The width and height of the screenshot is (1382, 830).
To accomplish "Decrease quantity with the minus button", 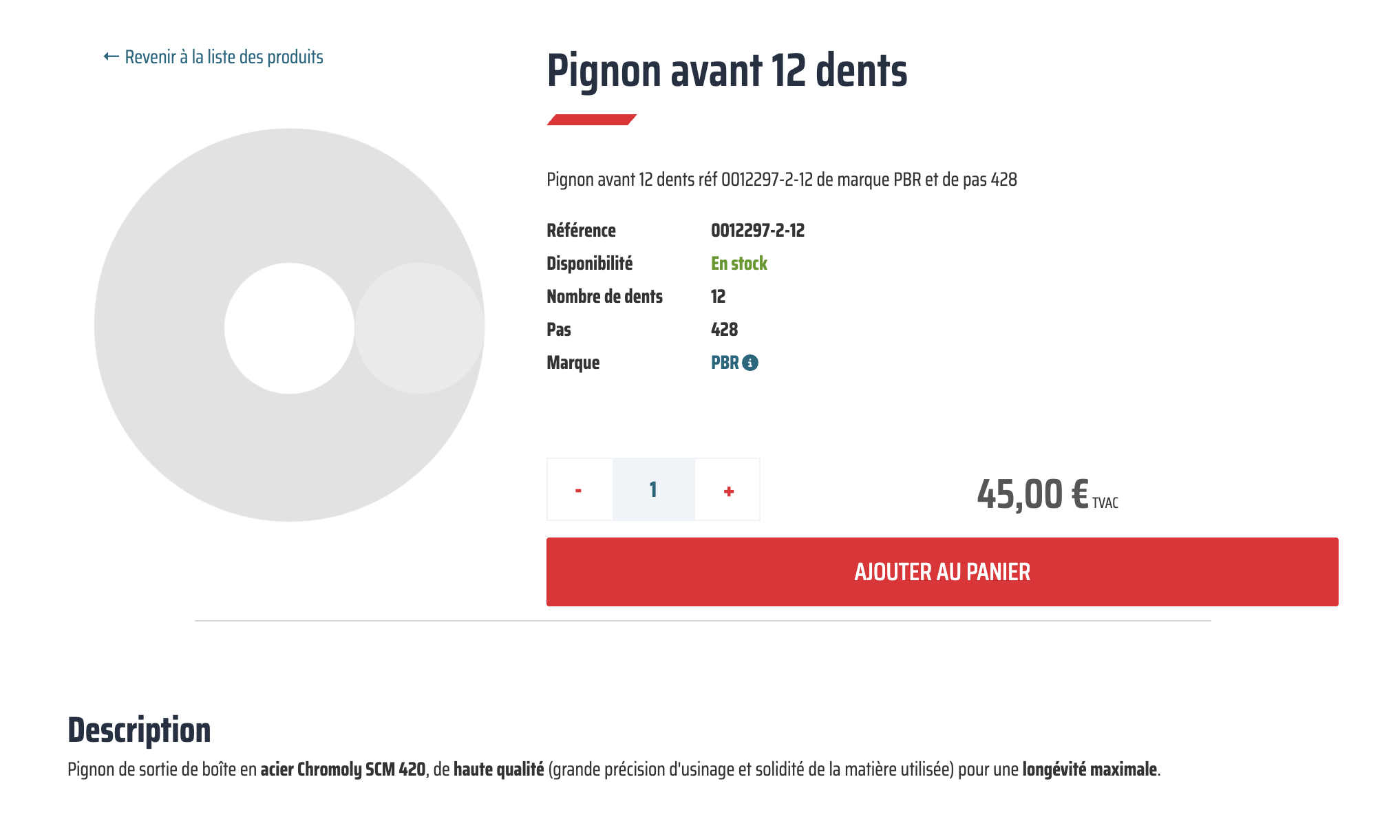I will (579, 490).
